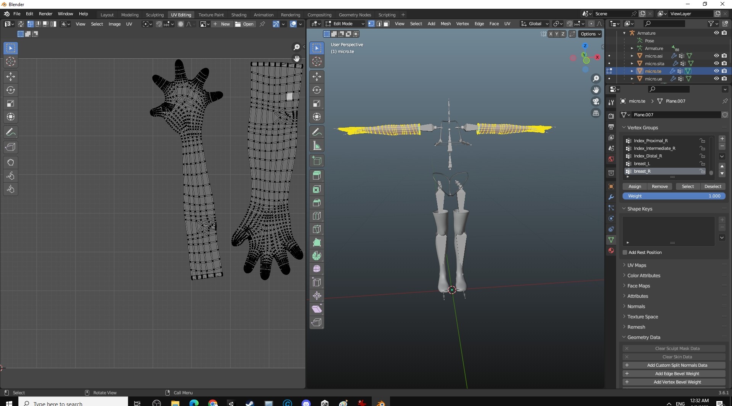Enable the Add Rest Position checkbox
Viewport: 732px width, 406px height.
625,252
